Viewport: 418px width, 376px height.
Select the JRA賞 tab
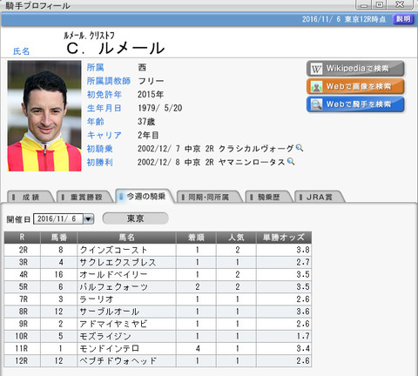(x=320, y=197)
